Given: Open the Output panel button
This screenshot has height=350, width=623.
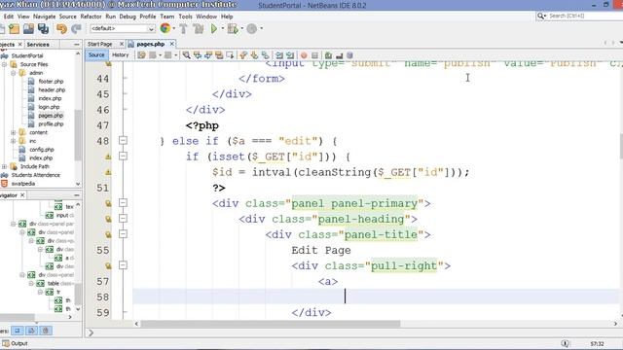Looking at the screenshot, I should pos(16,343).
